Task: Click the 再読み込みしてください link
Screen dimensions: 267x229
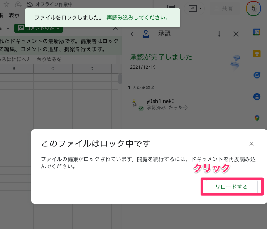Action: [138, 18]
